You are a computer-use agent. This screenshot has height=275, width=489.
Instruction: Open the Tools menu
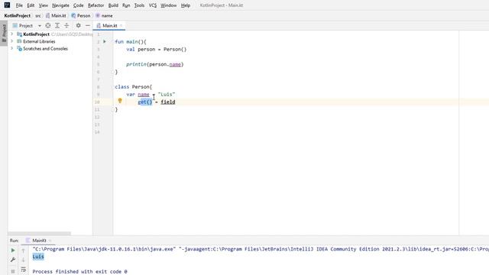(139, 5)
